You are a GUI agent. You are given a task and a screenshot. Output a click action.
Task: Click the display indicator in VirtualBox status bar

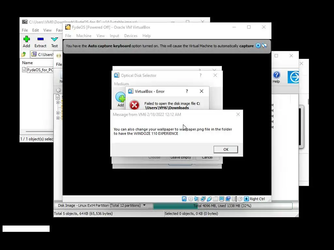[x=221, y=199]
